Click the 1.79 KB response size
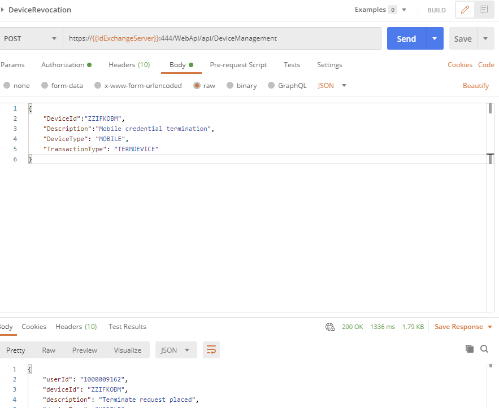499x408 pixels. point(413,327)
